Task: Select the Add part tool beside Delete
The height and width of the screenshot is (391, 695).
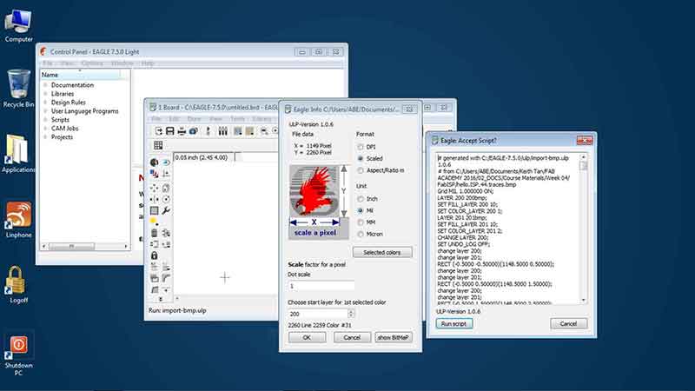Action: [x=166, y=233]
